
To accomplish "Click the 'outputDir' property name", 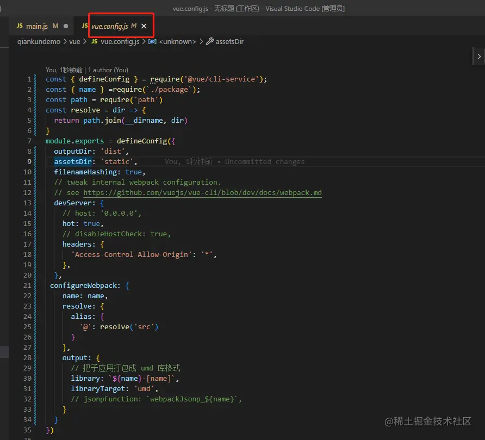I will click(x=73, y=152).
